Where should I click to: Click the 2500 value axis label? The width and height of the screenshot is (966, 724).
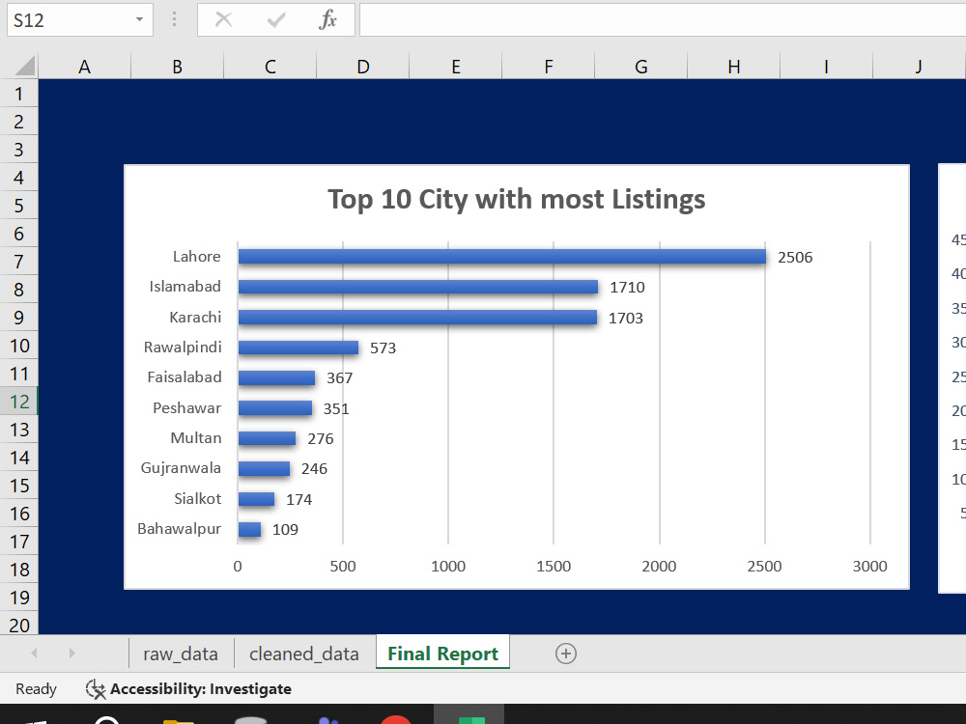coord(764,567)
